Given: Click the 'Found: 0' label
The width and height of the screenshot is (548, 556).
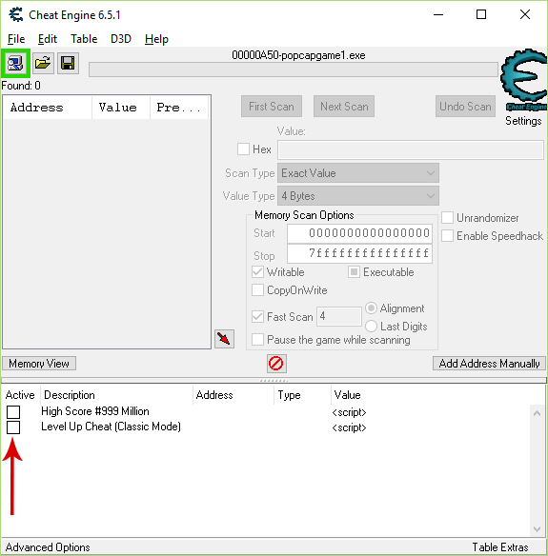Looking at the screenshot, I should tap(21, 86).
